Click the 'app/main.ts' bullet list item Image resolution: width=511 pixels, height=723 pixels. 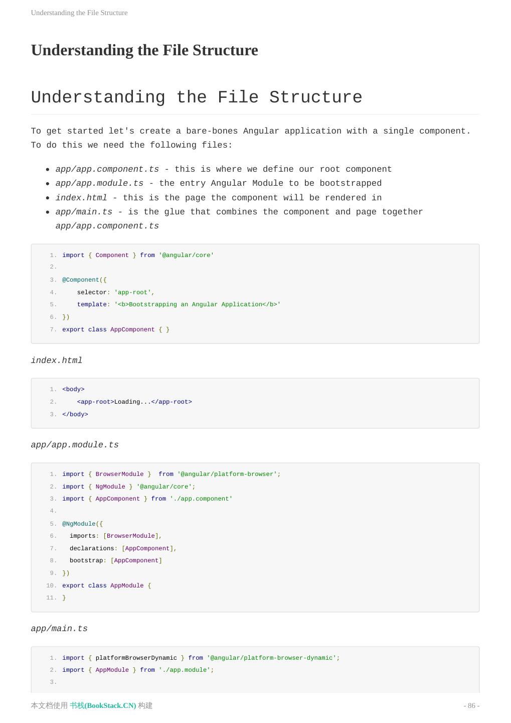pos(239,212)
